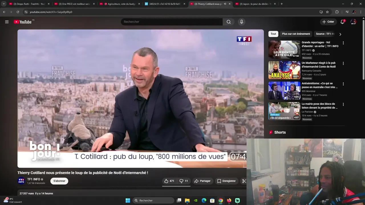Open the YouTube account avatar menu

point(353,22)
